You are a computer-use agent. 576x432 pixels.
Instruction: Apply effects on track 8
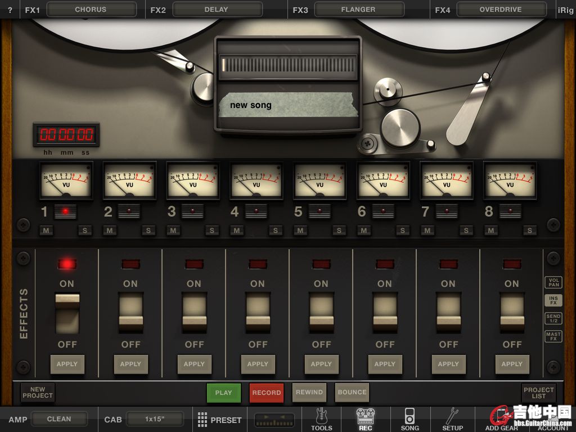[x=512, y=364]
